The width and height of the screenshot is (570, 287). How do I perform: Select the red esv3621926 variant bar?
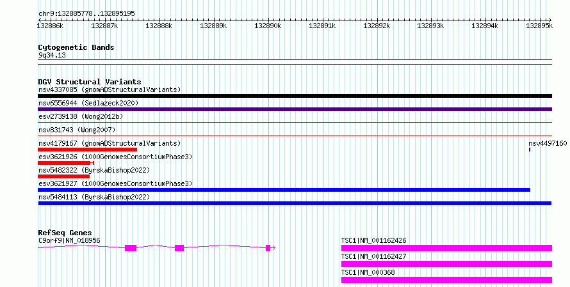pos(66,163)
